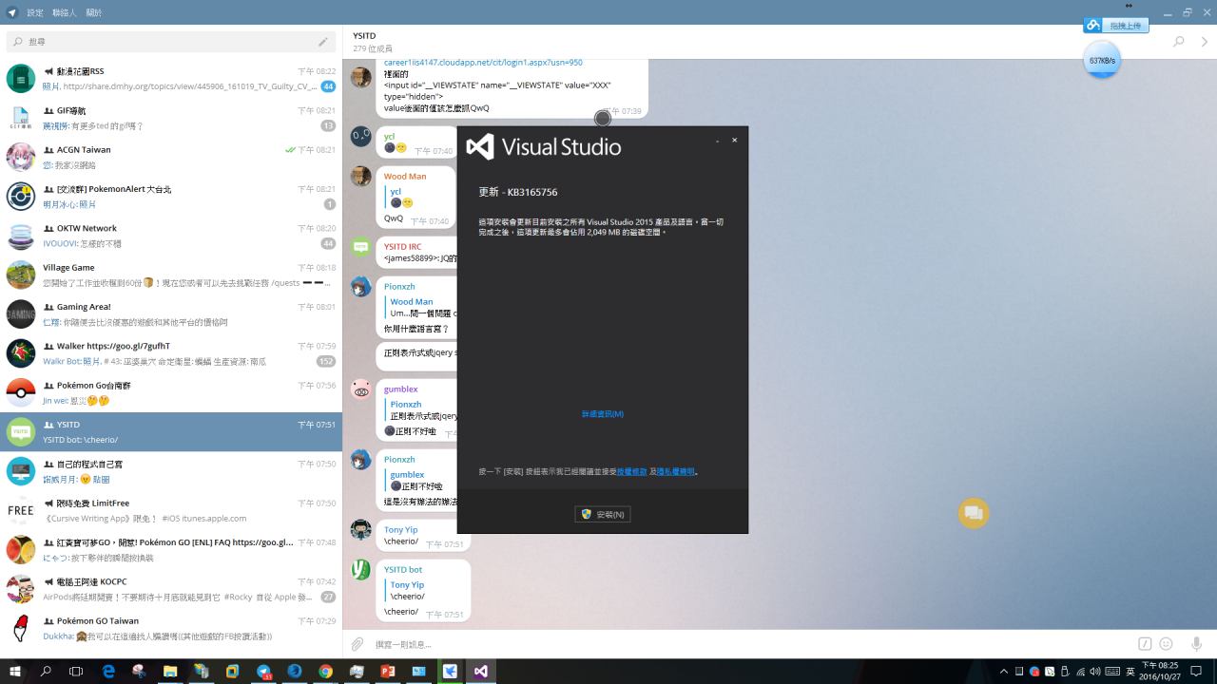The width and height of the screenshot is (1217, 684).
Task: Click the Telegram logo icon in title bar
Action: (x=12, y=12)
